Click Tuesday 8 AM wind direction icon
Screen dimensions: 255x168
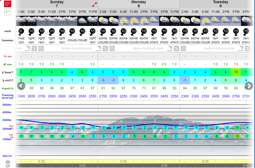coord(205,32)
